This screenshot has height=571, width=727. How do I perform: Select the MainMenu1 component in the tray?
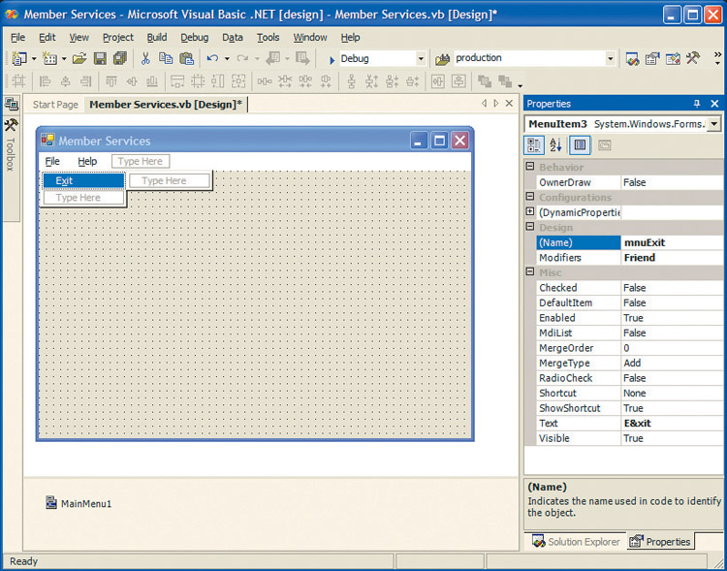[79, 503]
